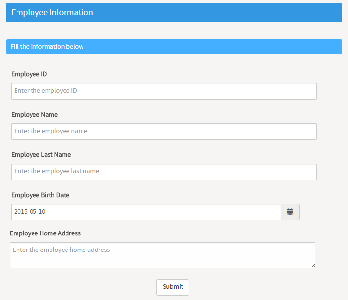348x300 pixels.
Task: Click 'Enter the employee name' placeholder text
Action: pyautogui.click(x=50, y=131)
